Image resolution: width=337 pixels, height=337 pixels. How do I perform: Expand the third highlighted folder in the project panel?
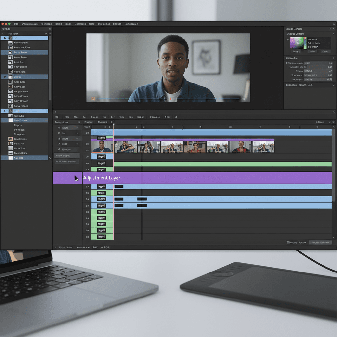coord(5,111)
